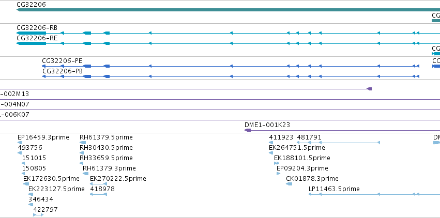Select EST feature 150805

(34, 168)
